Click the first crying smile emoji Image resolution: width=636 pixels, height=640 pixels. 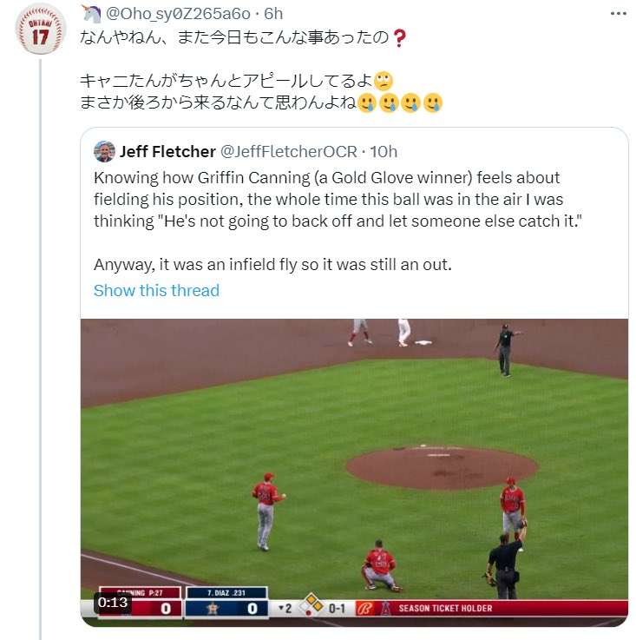(x=367, y=102)
